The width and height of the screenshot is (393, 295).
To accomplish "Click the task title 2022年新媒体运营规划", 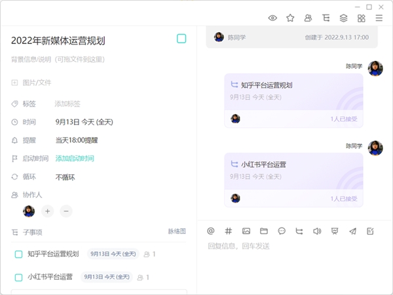I will coord(58,41).
